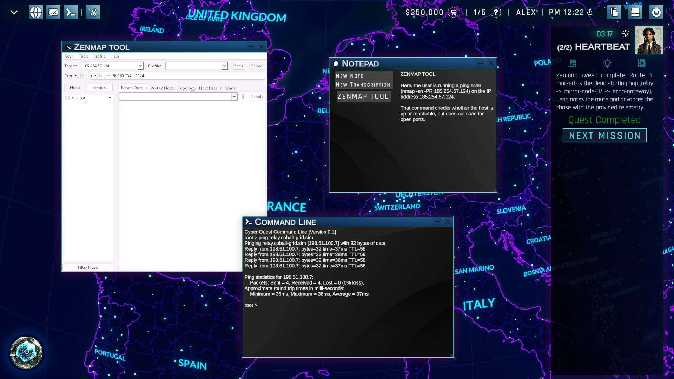This screenshot has height=379, width=674.
Task: Open the Tools menu in Zenmap
Action: (83, 56)
